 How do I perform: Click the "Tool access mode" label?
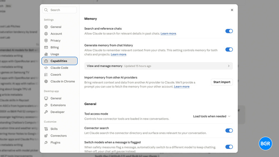(96, 114)
